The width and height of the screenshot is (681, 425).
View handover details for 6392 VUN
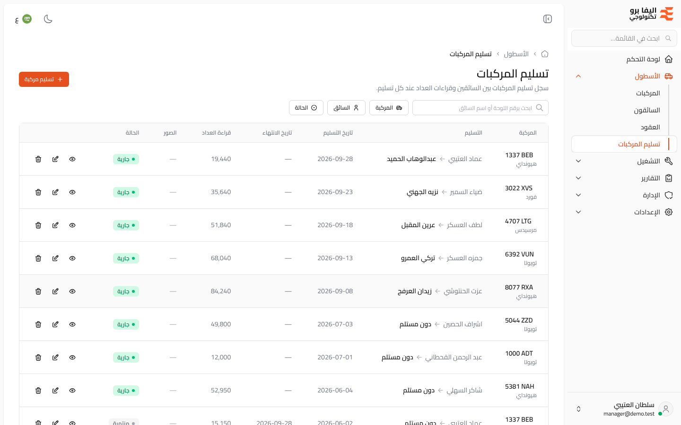[x=72, y=258]
